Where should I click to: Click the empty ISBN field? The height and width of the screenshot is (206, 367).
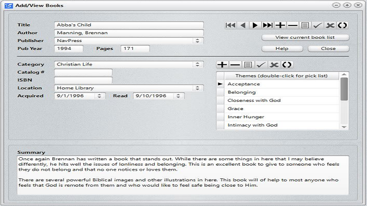point(83,80)
